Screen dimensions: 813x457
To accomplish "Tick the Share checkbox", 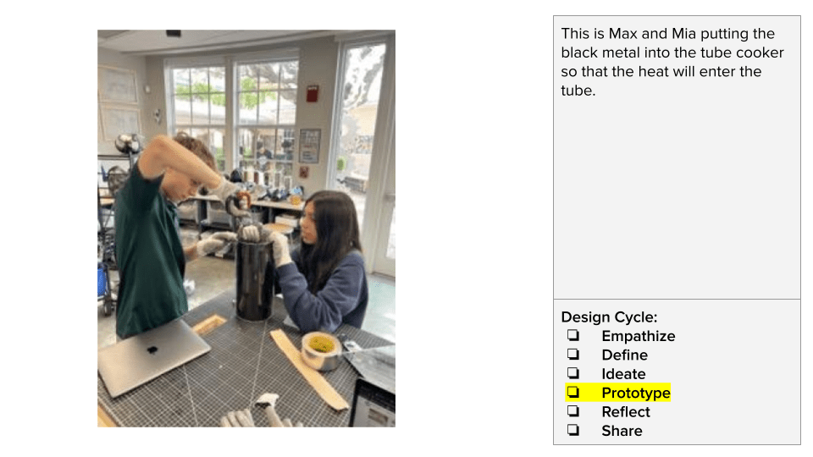I will 573,430.
